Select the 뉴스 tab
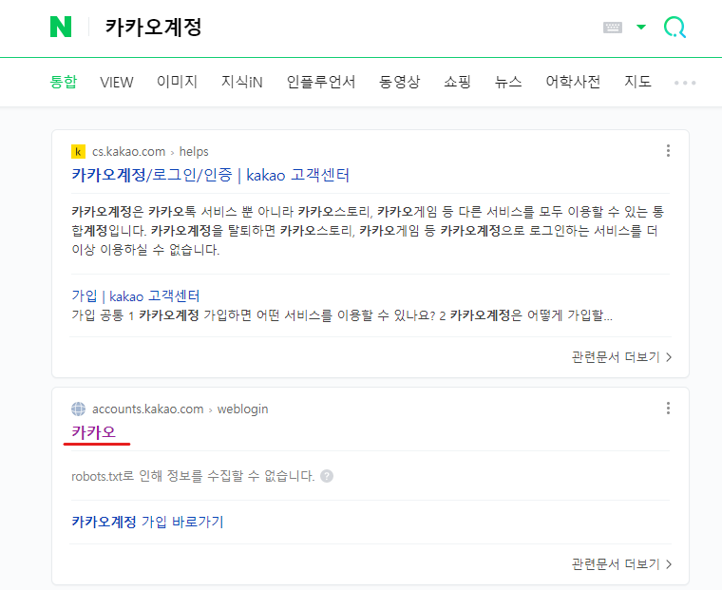The height and width of the screenshot is (590, 722). [x=508, y=82]
